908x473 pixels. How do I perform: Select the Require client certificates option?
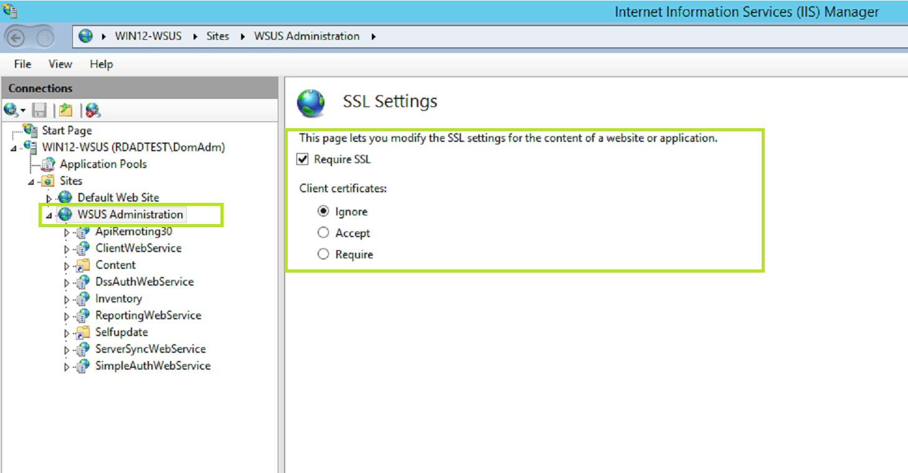tap(323, 254)
